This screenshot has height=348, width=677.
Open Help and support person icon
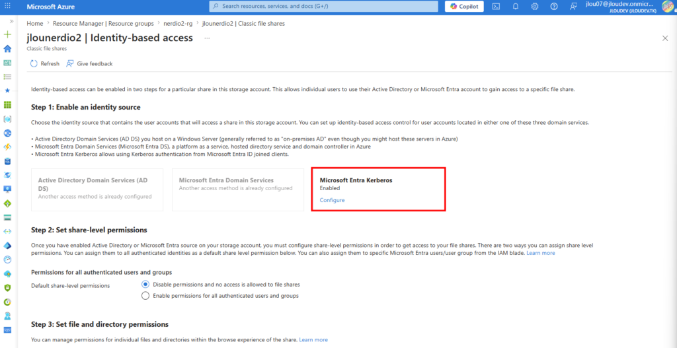tap(7, 316)
